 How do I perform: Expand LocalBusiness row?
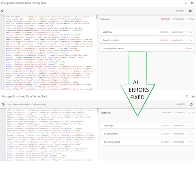(x=148, y=134)
